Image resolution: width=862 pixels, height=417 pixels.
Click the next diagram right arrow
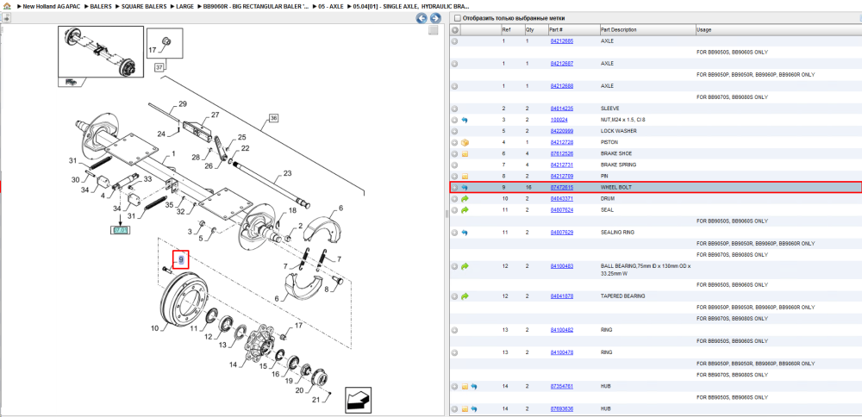pos(434,18)
